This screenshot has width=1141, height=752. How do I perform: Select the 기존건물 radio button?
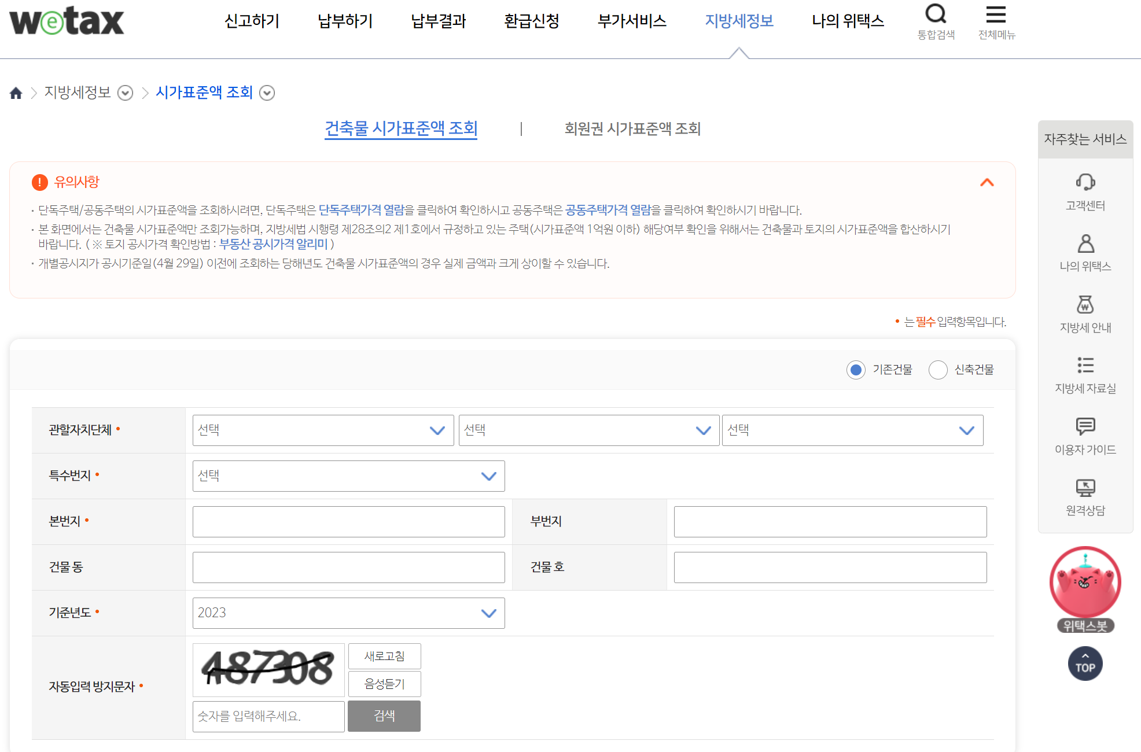[x=856, y=370]
